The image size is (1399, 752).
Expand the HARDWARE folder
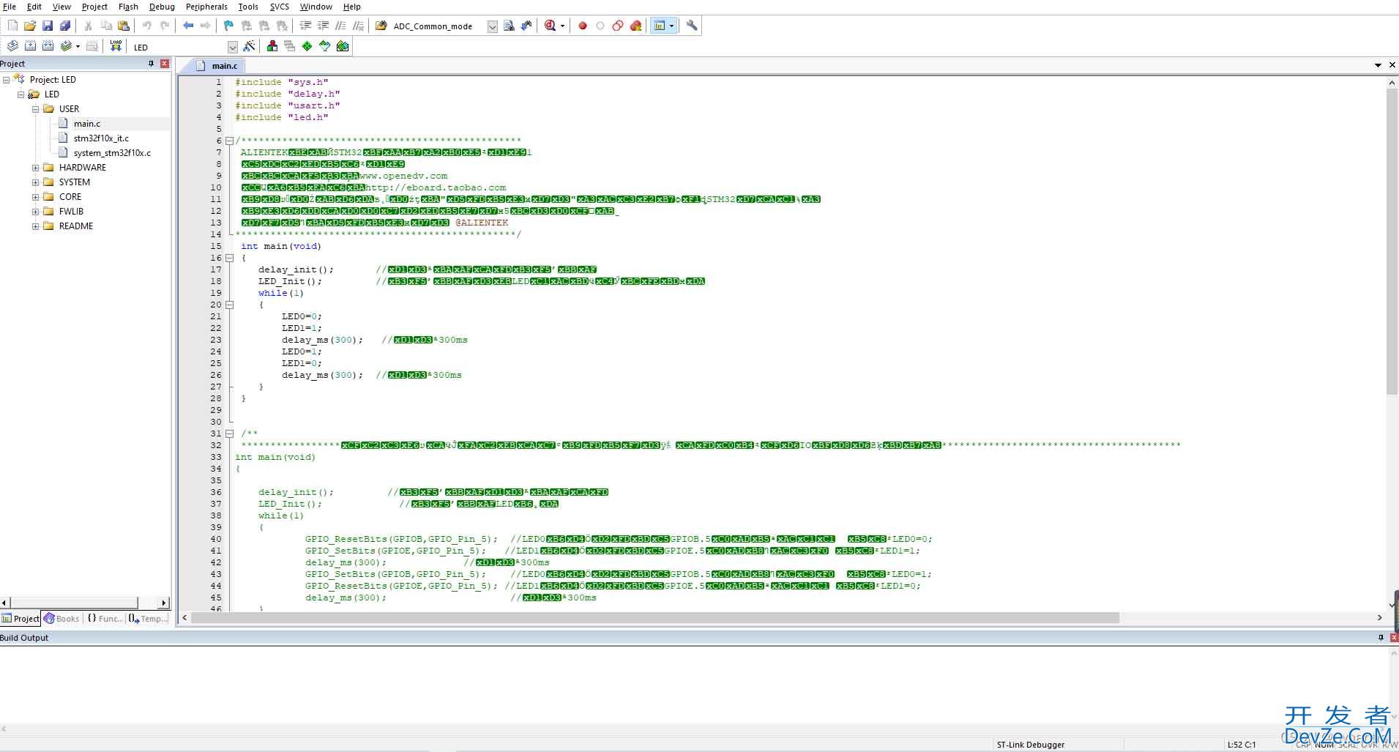[35, 168]
